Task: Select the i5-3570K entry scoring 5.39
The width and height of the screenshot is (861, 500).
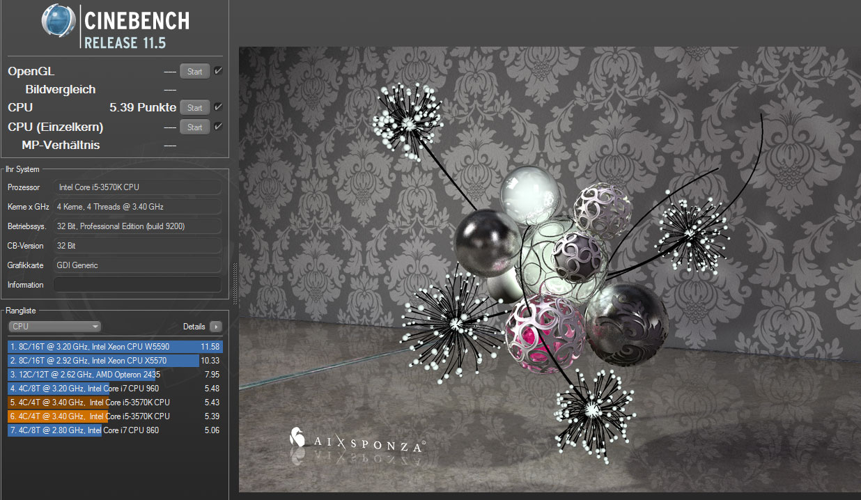Action: [x=115, y=416]
